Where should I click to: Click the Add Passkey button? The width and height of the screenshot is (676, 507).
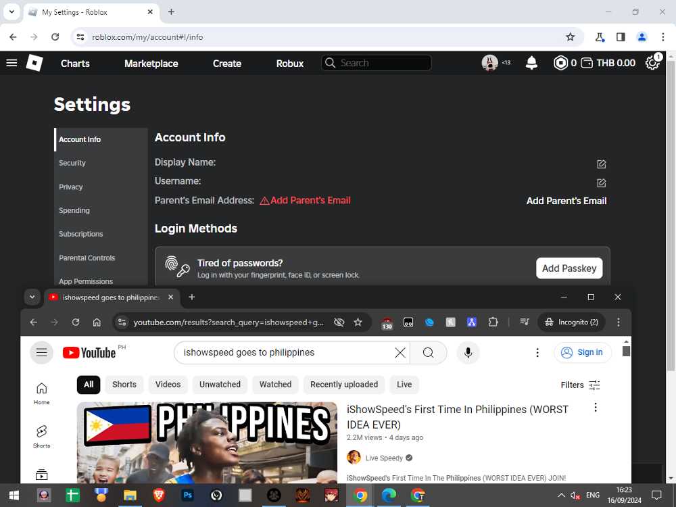[569, 268]
